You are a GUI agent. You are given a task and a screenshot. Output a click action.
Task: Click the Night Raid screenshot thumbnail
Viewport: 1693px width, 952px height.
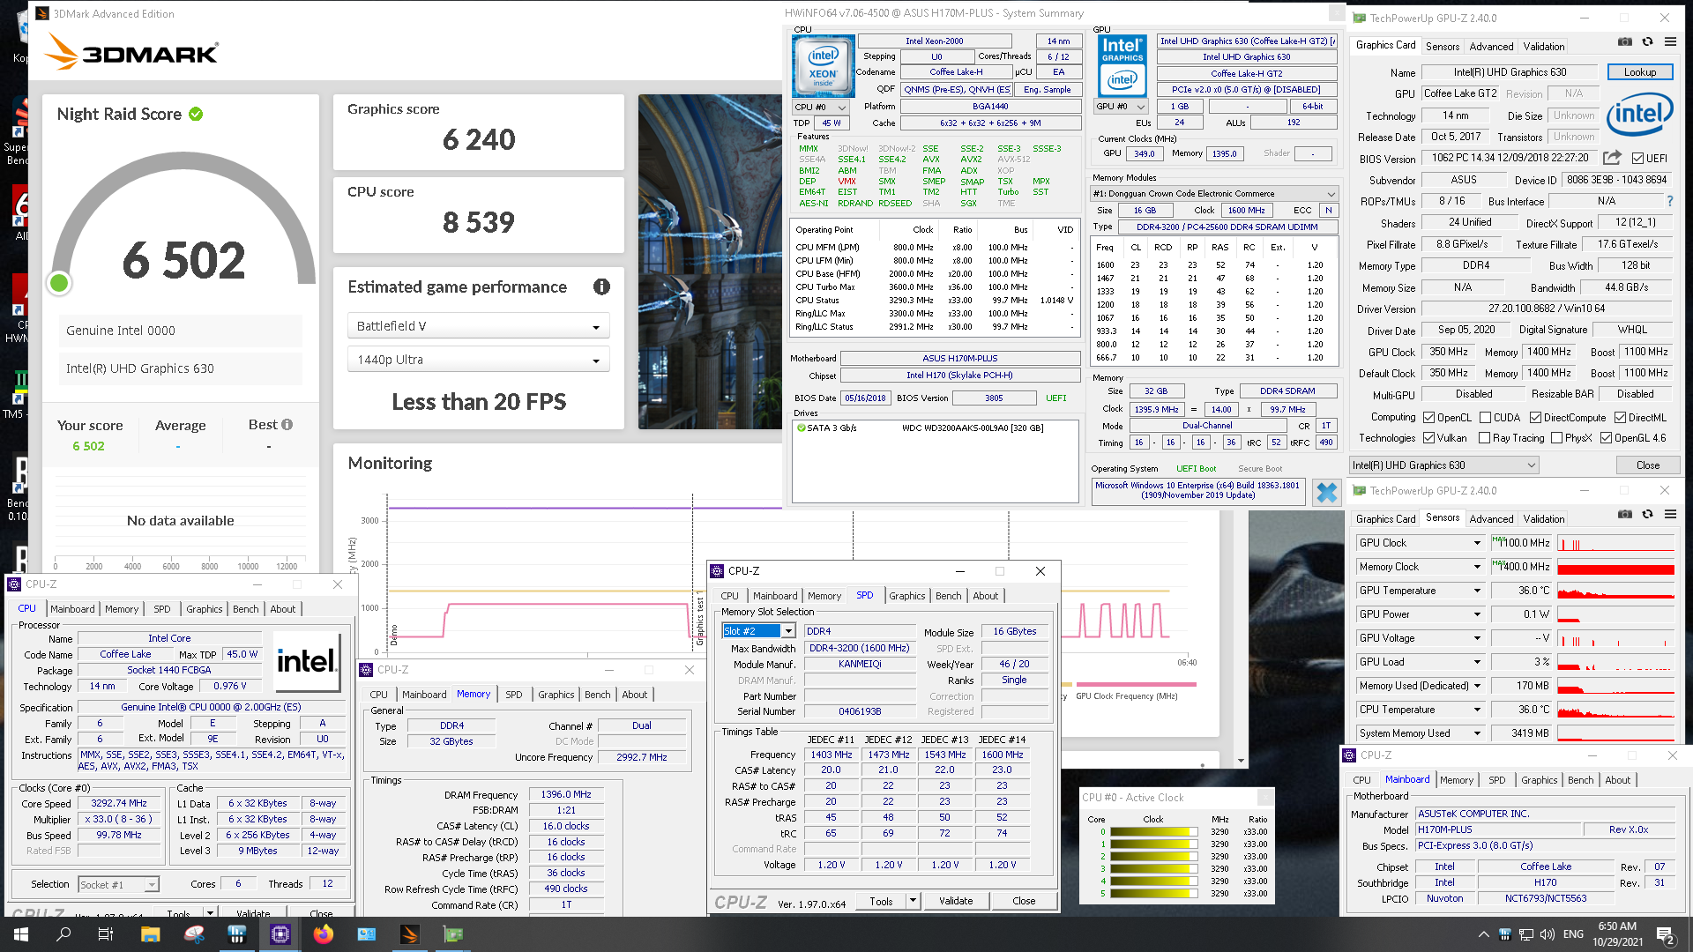coord(710,262)
